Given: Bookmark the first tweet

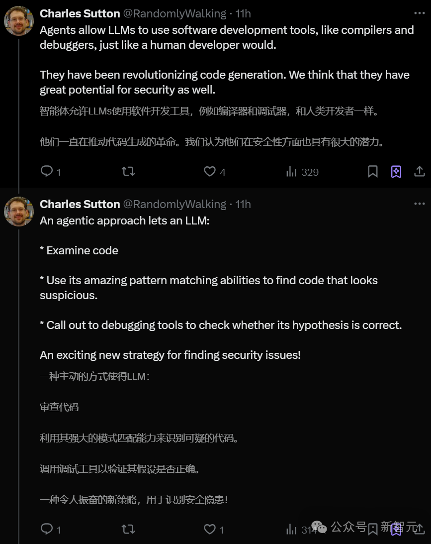Looking at the screenshot, I should coord(372,172).
